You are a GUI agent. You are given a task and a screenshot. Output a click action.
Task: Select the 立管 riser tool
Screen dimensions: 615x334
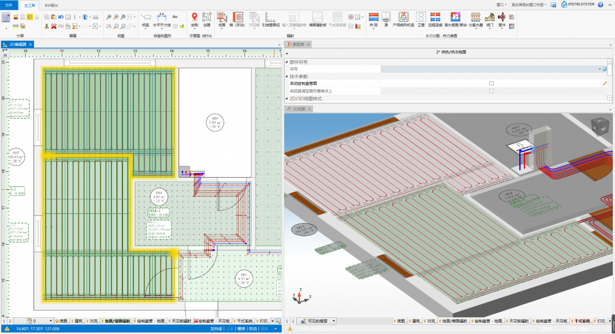[421, 17]
